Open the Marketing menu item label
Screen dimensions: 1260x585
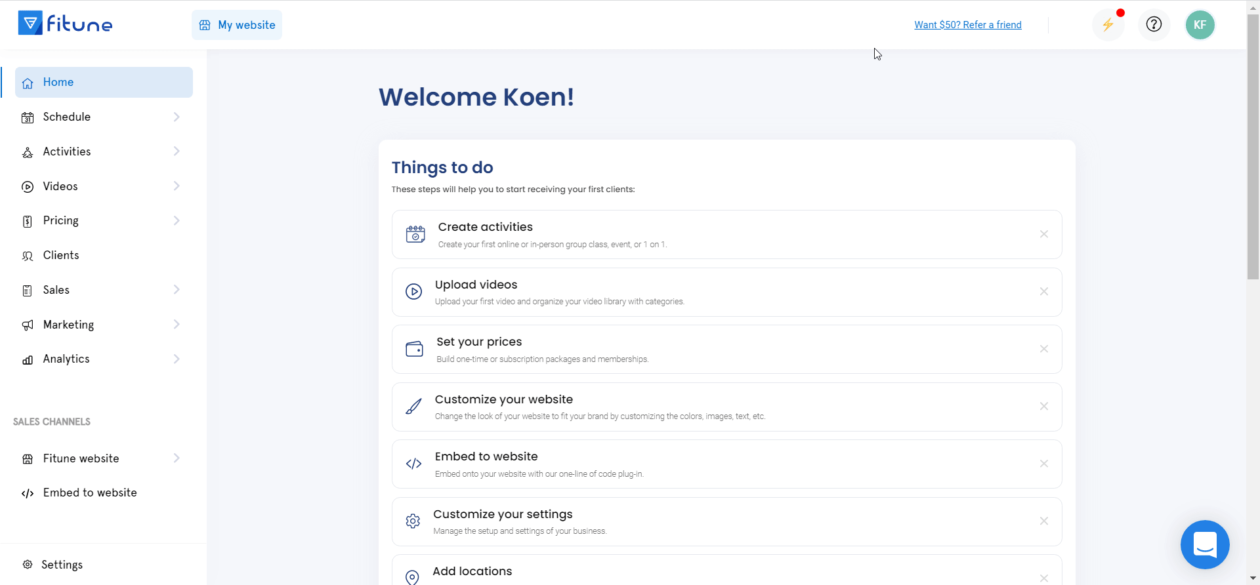click(x=68, y=325)
